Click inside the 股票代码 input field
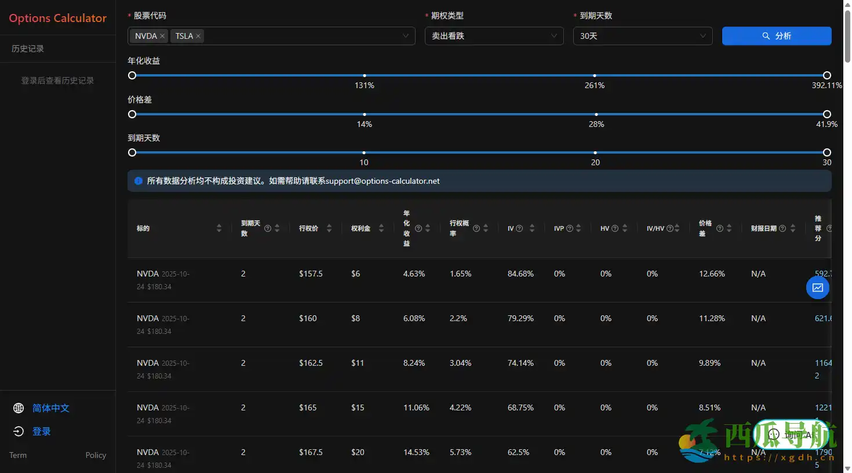The height and width of the screenshot is (473, 852). point(301,36)
